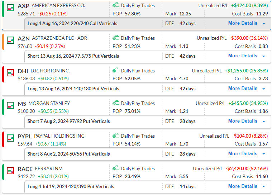
Task: Click DailyPlay Trades briefcase icon in AXP row
Action: pyautogui.click(x=116, y=5)
